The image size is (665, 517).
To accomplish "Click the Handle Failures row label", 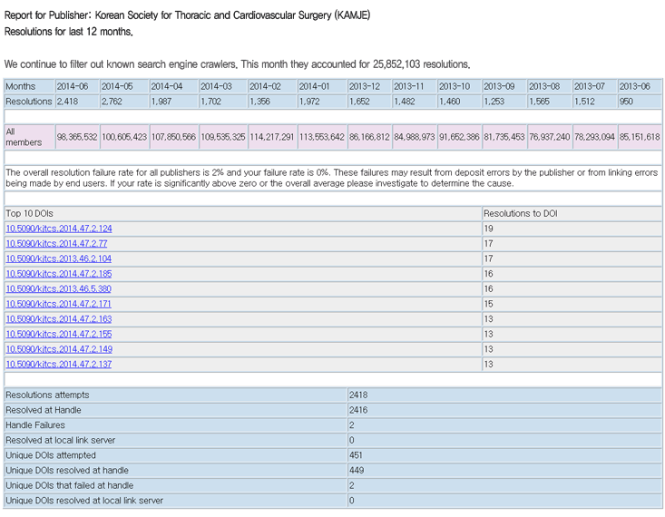I will 35,425.
